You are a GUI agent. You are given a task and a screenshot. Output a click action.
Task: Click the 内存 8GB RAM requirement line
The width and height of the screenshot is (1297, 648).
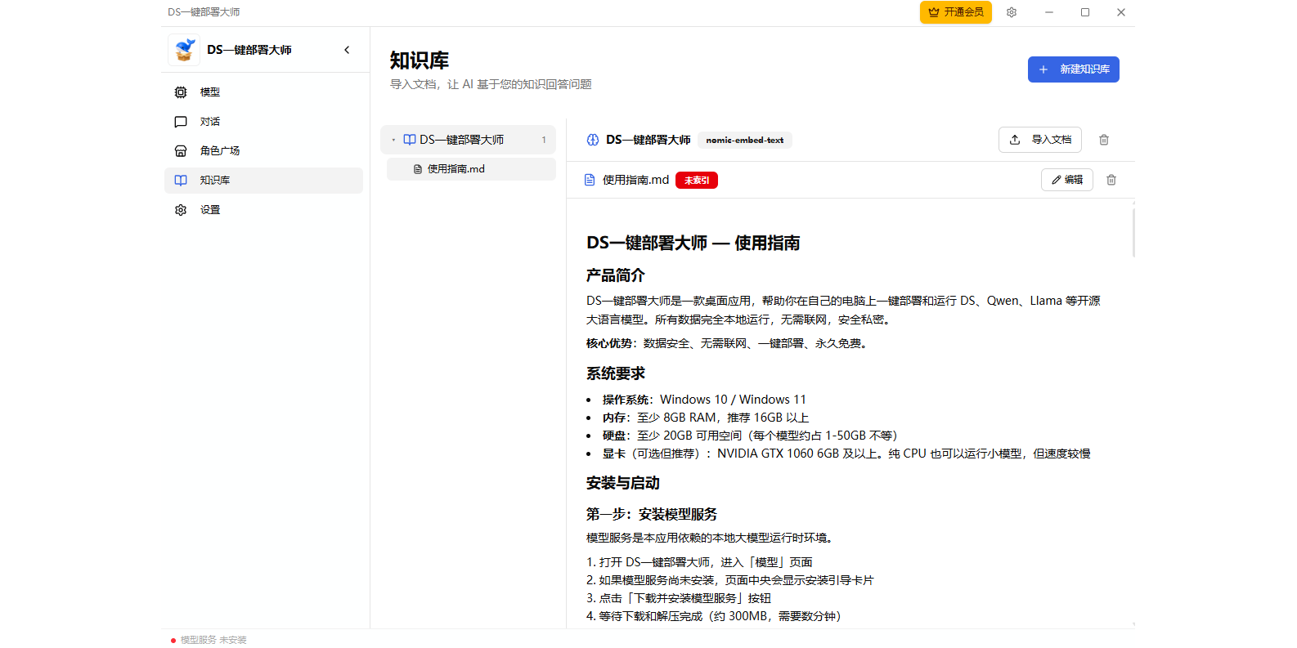[706, 418]
